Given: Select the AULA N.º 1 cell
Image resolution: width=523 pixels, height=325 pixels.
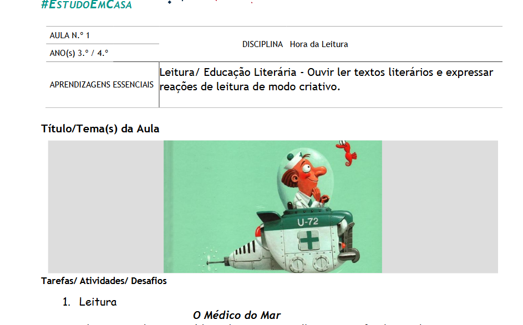Looking at the screenshot, I should [103, 35].
